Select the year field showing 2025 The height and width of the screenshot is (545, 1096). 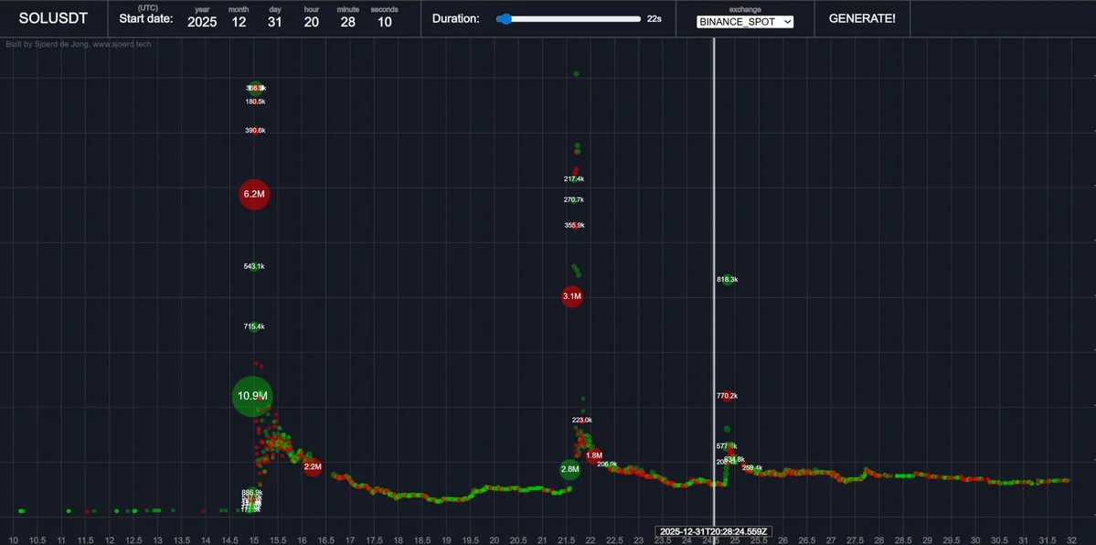click(x=202, y=22)
